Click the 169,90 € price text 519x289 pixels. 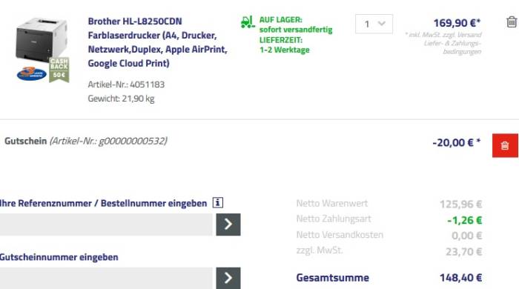(x=457, y=23)
